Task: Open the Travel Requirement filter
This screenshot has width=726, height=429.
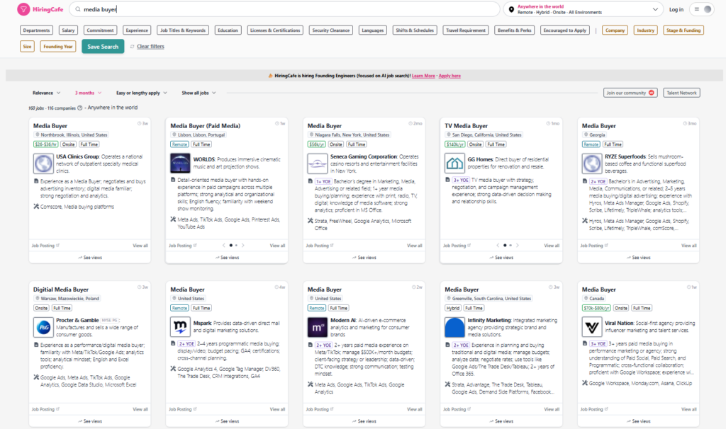Action: coord(466,30)
